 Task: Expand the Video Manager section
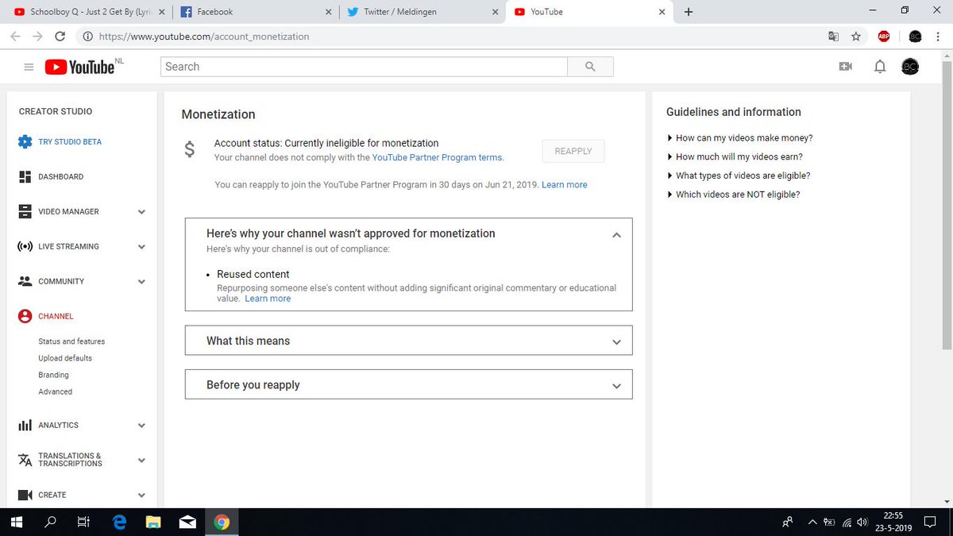pos(141,212)
